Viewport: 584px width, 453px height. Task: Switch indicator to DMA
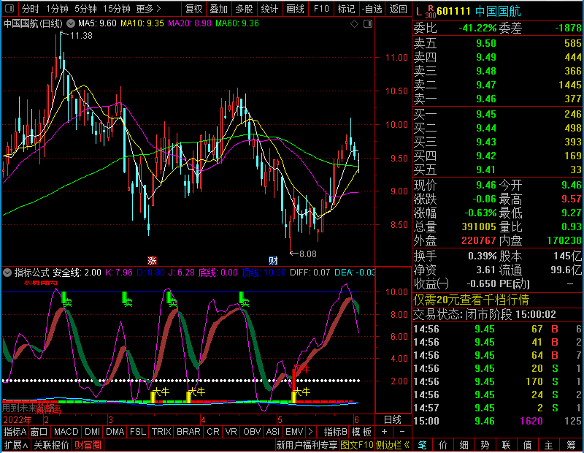click(115, 432)
